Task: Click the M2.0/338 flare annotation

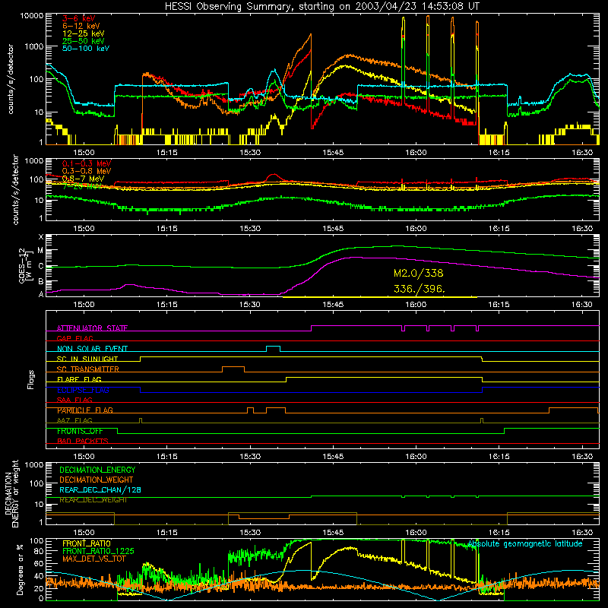Action: [419, 273]
